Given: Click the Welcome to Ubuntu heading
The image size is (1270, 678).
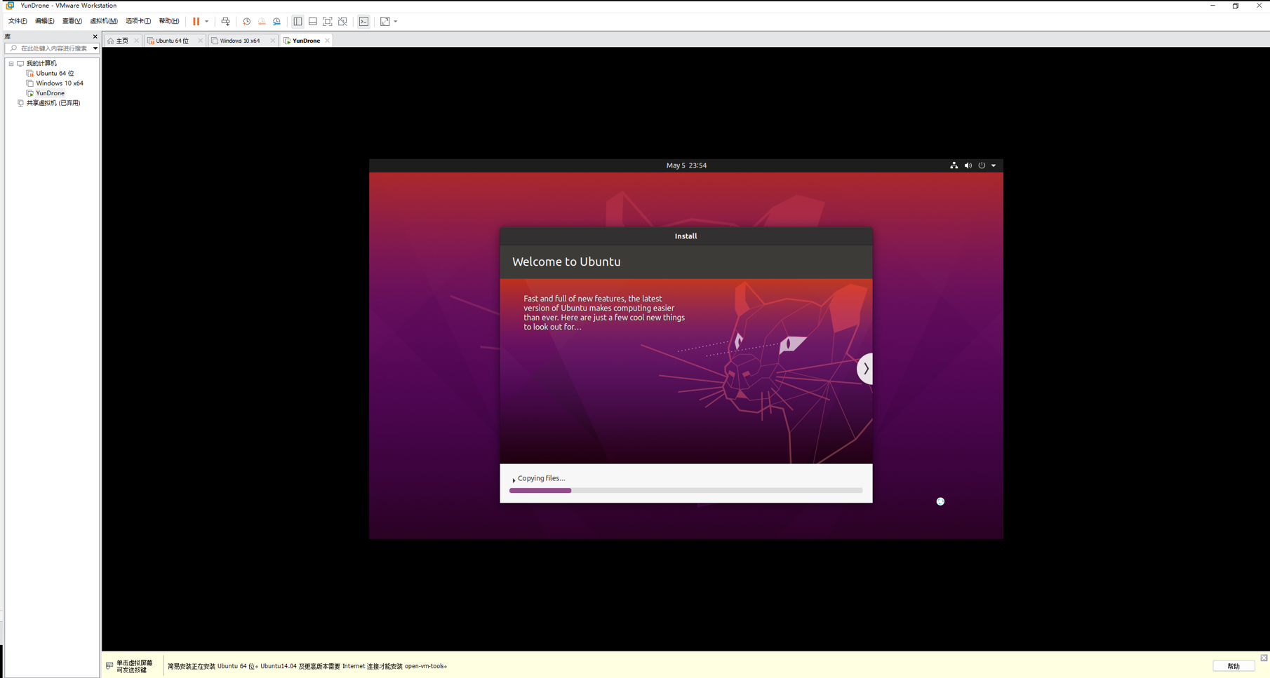Looking at the screenshot, I should [566, 262].
